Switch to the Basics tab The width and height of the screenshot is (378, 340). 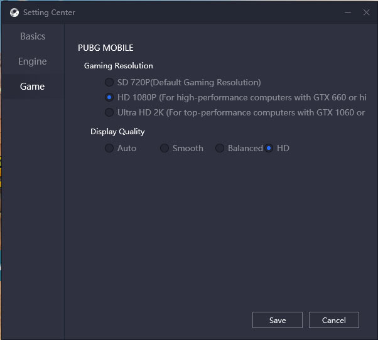(33, 36)
